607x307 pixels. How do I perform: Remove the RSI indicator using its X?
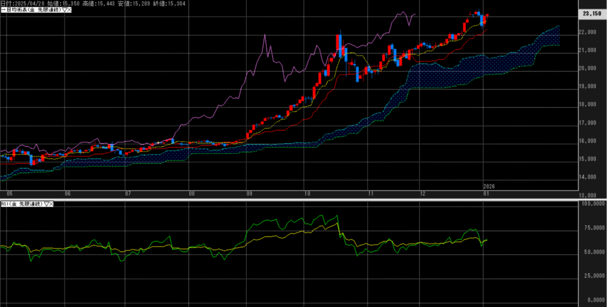pyautogui.click(x=51, y=203)
